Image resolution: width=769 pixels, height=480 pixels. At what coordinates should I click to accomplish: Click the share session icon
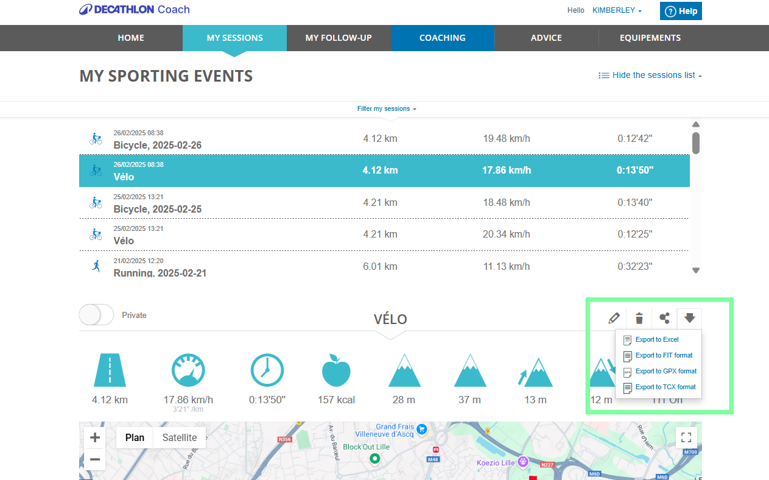pos(664,318)
